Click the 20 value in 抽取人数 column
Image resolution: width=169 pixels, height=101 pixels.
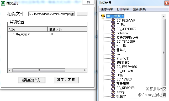[51, 34]
